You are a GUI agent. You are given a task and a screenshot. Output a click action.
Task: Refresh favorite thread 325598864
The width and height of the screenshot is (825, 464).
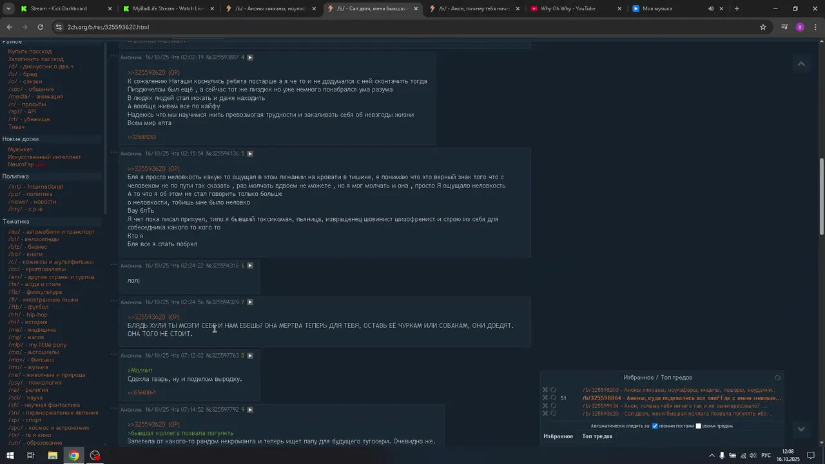[x=553, y=398]
